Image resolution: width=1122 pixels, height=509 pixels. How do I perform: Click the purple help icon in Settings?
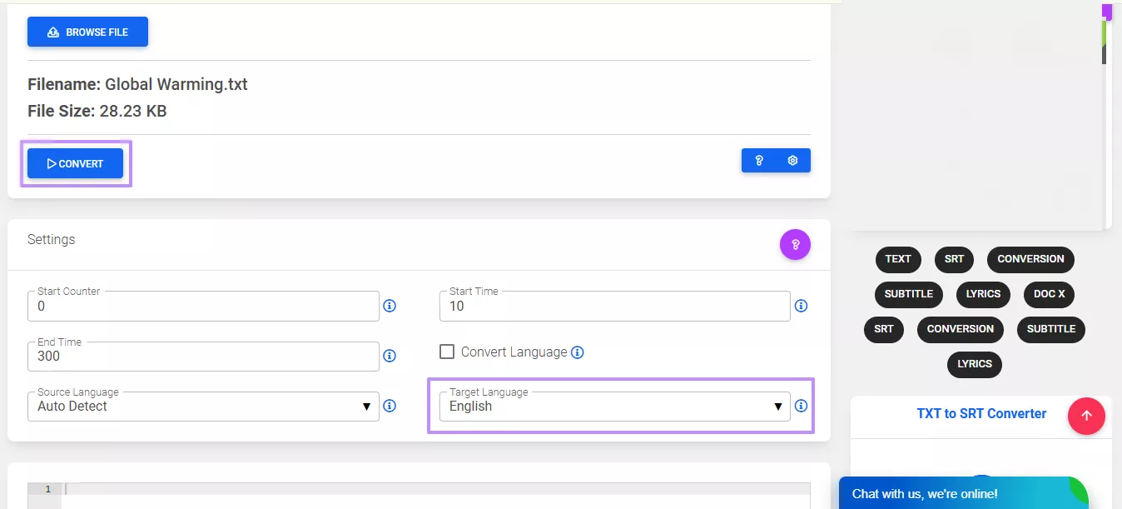pos(795,244)
